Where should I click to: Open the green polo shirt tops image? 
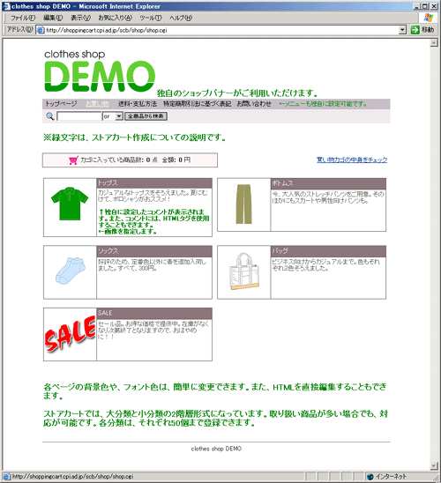70,204
